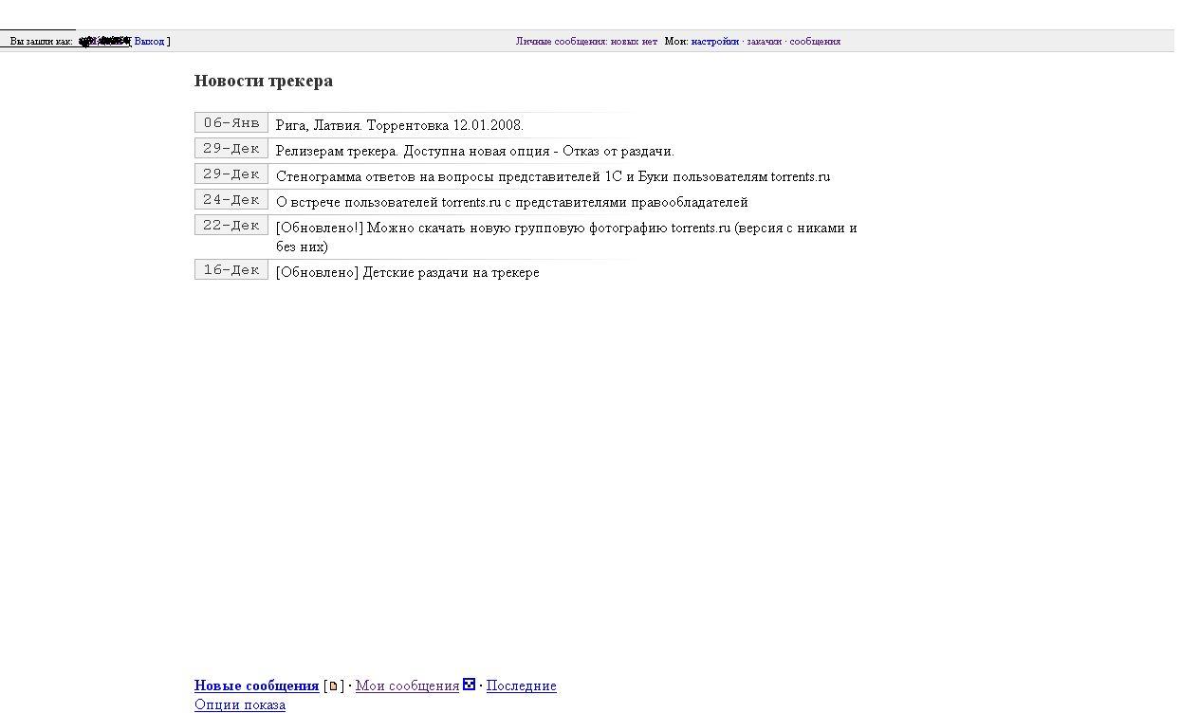Click the page icon beside Новые сообщения

(x=333, y=686)
